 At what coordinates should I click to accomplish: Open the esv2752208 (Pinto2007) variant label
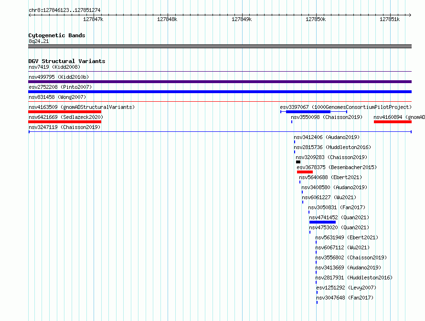tap(60, 87)
